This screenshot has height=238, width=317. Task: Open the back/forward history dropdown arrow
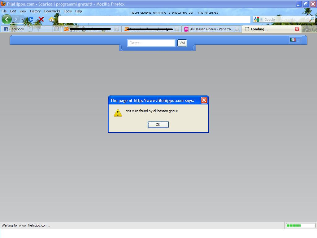22,20
